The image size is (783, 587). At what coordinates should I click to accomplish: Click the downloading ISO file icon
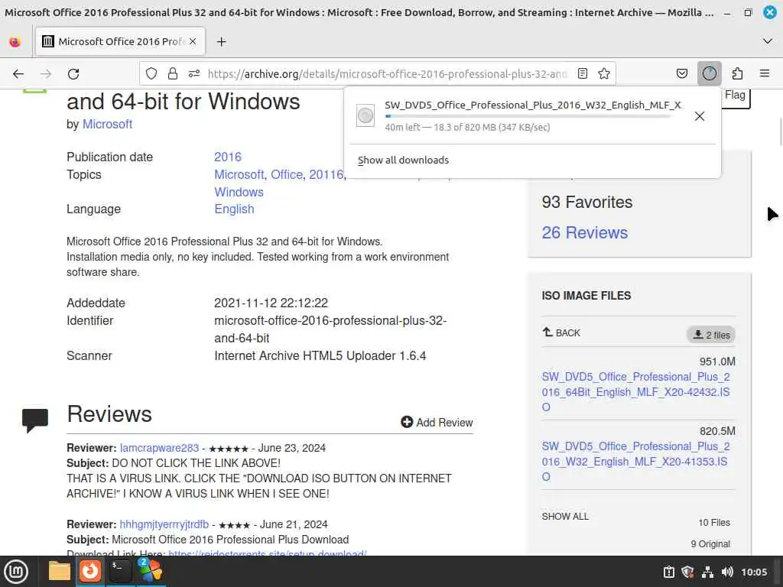click(365, 116)
